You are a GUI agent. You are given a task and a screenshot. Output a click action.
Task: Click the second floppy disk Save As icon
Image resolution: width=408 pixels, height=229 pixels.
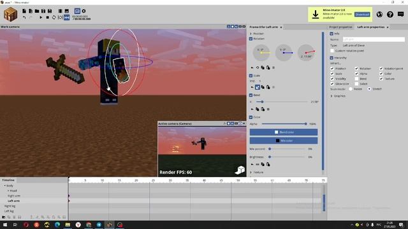point(50,11)
